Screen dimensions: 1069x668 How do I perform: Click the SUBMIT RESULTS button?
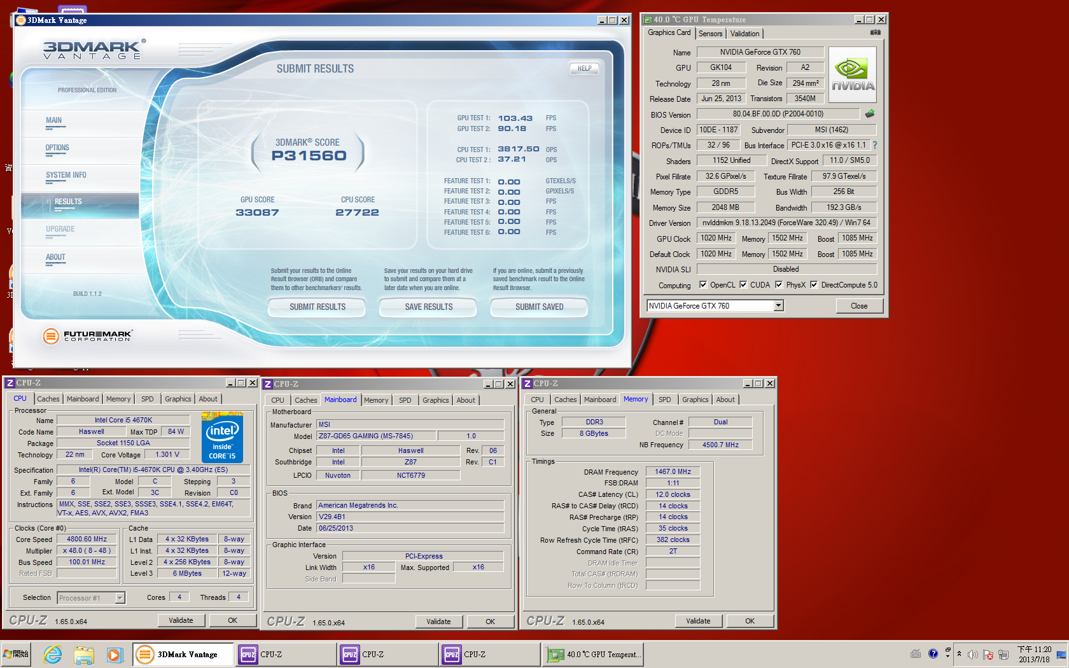click(x=318, y=307)
